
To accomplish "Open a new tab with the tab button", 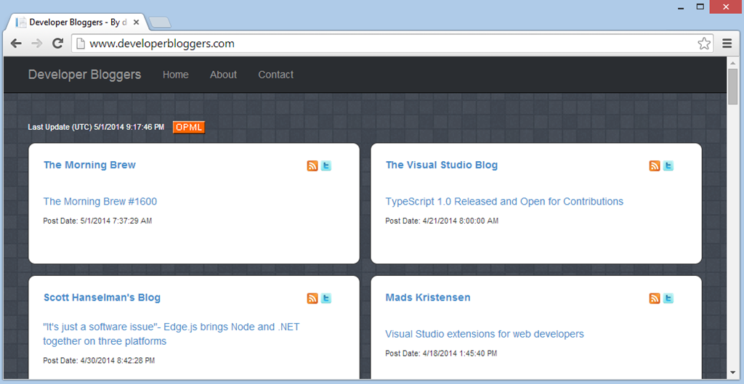I will click(x=160, y=23).
